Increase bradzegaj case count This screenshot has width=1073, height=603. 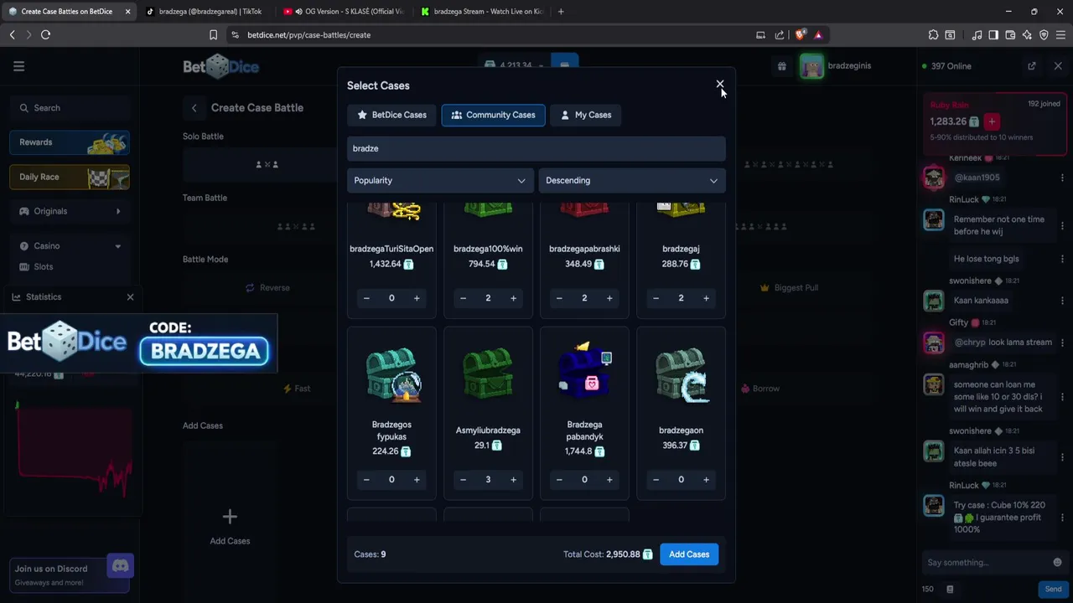[x=706, y=298]
